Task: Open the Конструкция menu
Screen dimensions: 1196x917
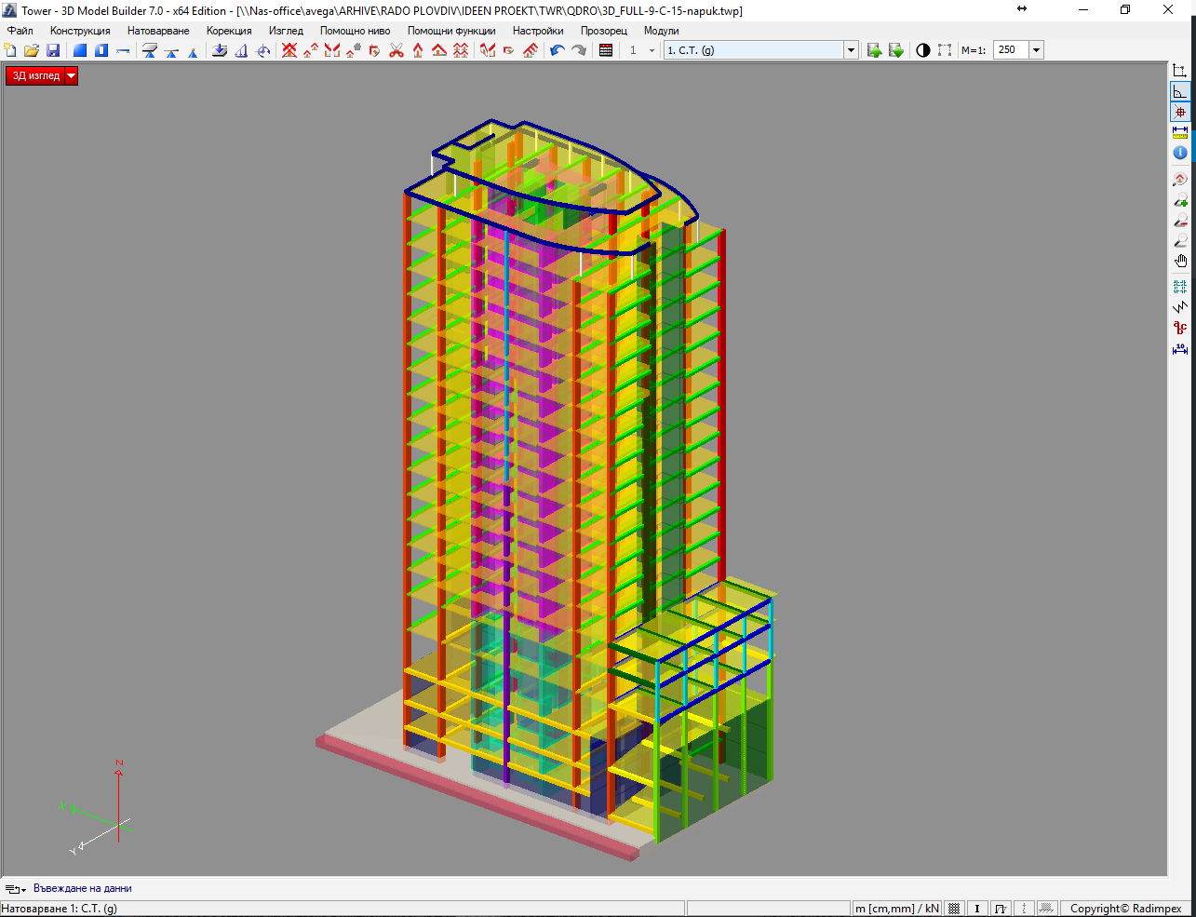Action: coord(80,31)
